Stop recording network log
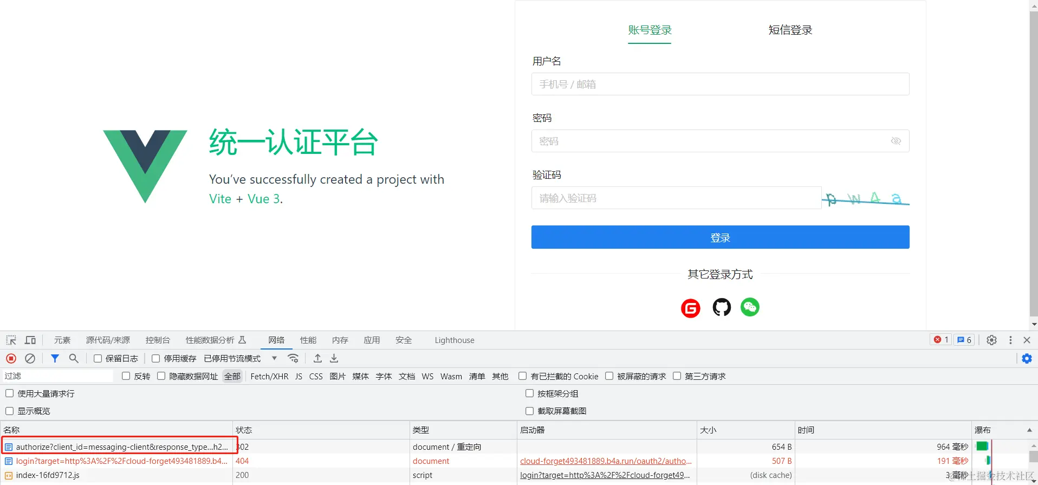Image resolution: width=1038 pixels, height=485 pixels. [x=11, y=359]
